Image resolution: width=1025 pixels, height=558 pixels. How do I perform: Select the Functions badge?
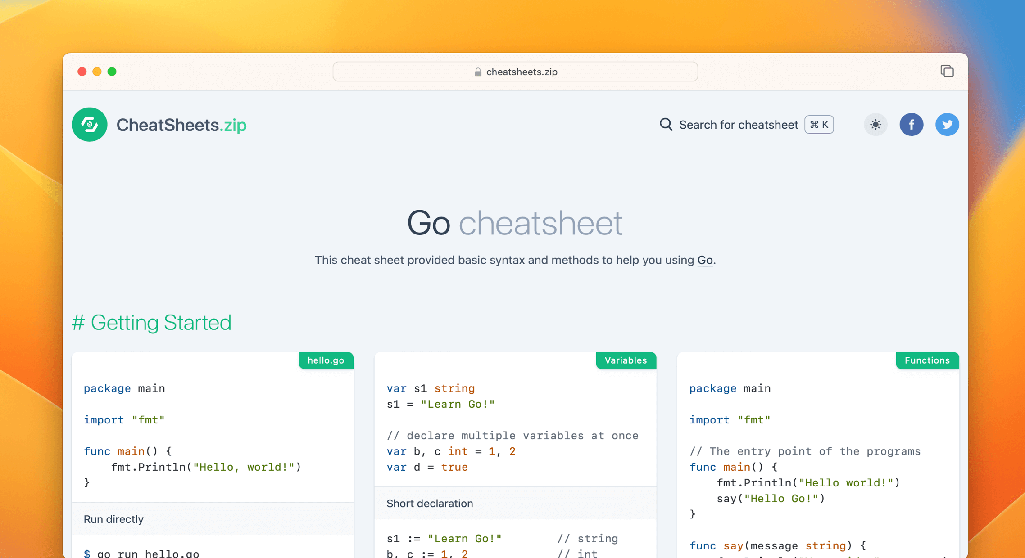point(927,360)
